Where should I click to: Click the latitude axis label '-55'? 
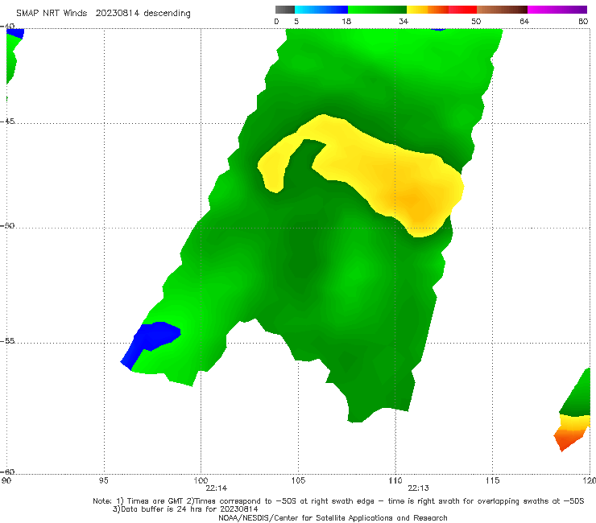pyautogui.click(x=7, y=341)
